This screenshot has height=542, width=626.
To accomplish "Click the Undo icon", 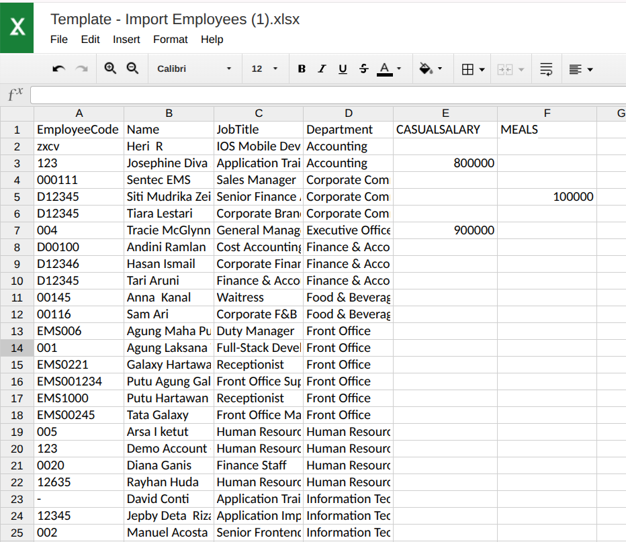I will pos(58,69).
